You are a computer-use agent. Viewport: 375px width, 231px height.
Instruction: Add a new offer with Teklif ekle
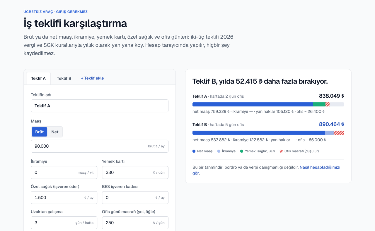tap(92, 78)
